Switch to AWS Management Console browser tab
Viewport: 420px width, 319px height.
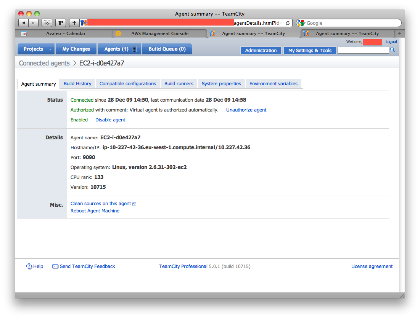160,33
